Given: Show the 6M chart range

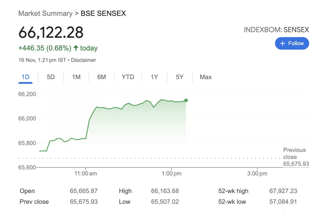Looking at the screenshot, I should (x=102, y=77).
